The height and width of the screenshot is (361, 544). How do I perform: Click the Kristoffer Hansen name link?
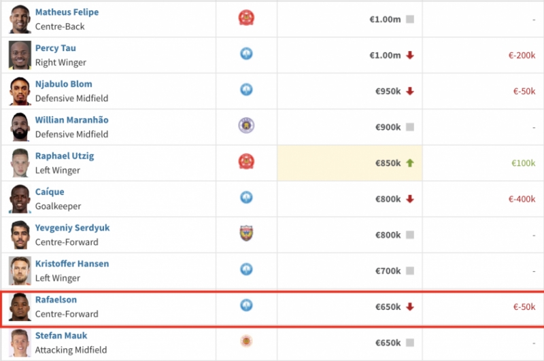[x=72, y=264]
